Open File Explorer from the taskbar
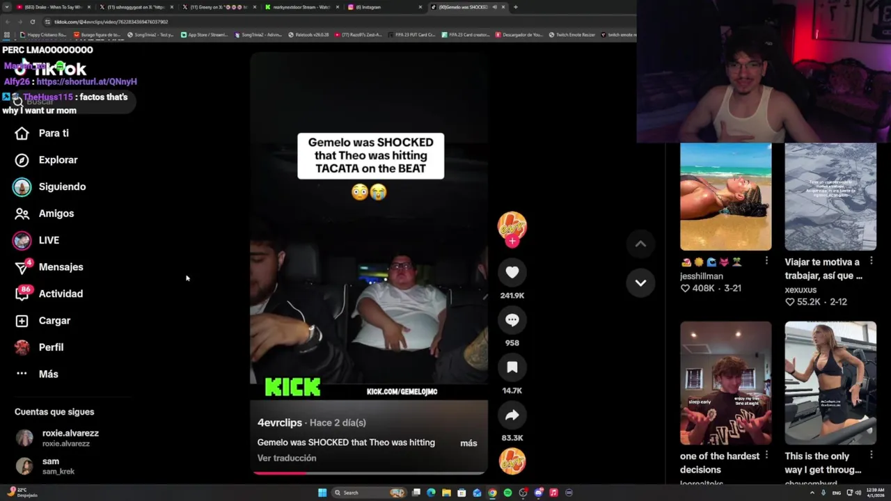Image resolution: width=891 pixels, height=501 pixels. pyautogui.click(x=446, y=493)
